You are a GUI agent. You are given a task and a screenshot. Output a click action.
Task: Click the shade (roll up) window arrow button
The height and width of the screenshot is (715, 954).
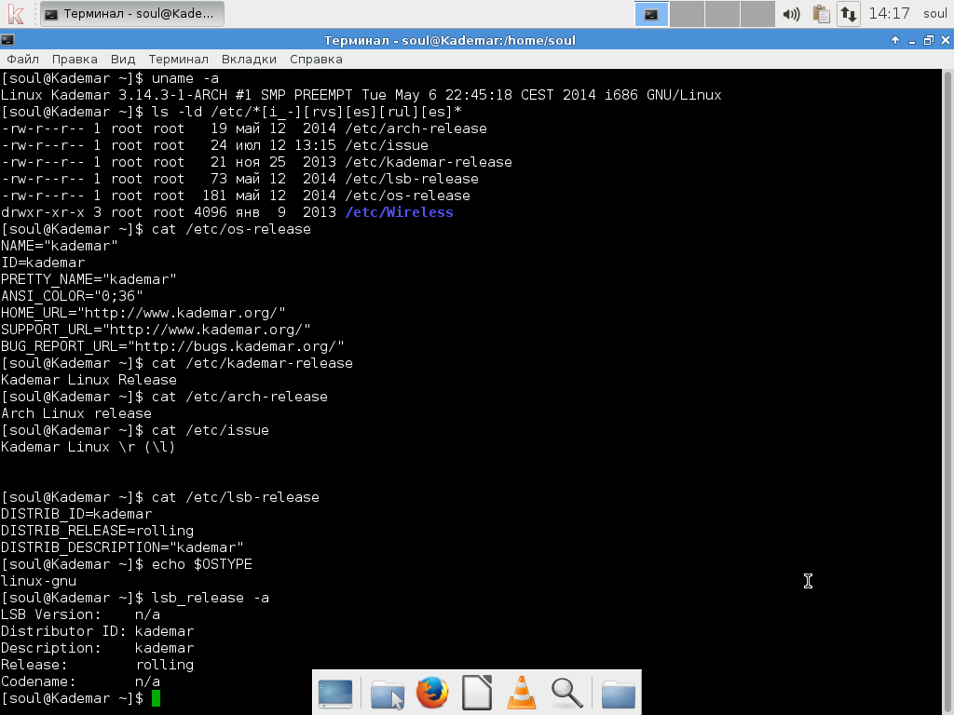click(x=895, y=40)
